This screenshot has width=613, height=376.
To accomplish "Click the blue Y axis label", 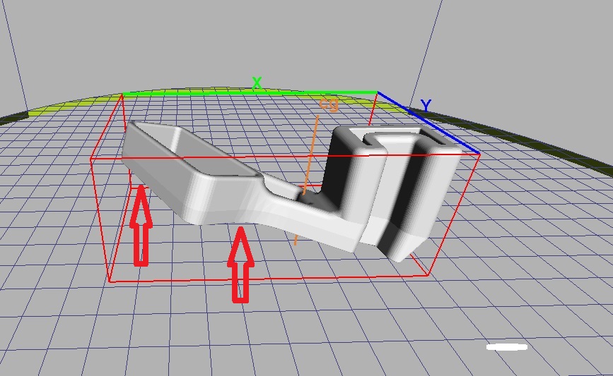I will [426, 107].
